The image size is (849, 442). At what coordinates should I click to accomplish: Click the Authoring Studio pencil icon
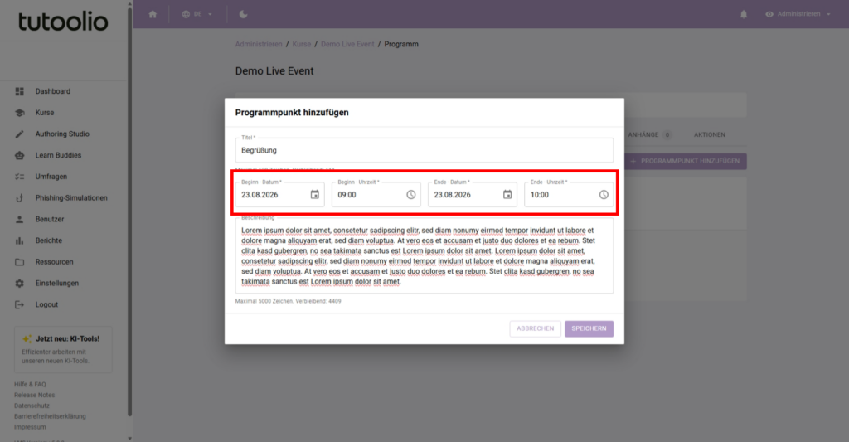click(x=20, y=134)
